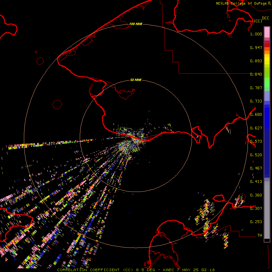272x272 pixels.
Task: Click the 0.307 scale value
Action: coord(256,209)
